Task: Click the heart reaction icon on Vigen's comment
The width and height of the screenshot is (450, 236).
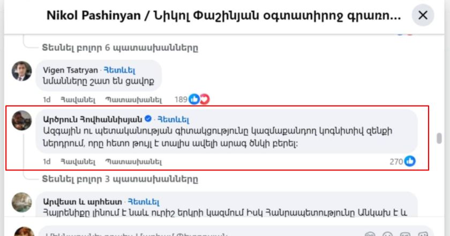Action: [x=204, y=99]
